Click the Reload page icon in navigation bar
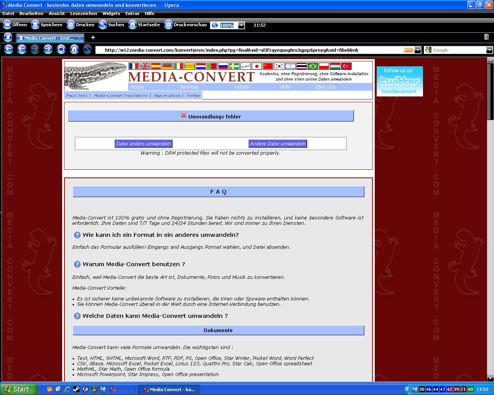 pos(61,49)
